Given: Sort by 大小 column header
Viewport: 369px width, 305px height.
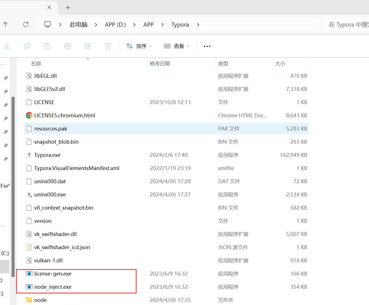Looking at the screenshot, I should (x=280, y=64).
